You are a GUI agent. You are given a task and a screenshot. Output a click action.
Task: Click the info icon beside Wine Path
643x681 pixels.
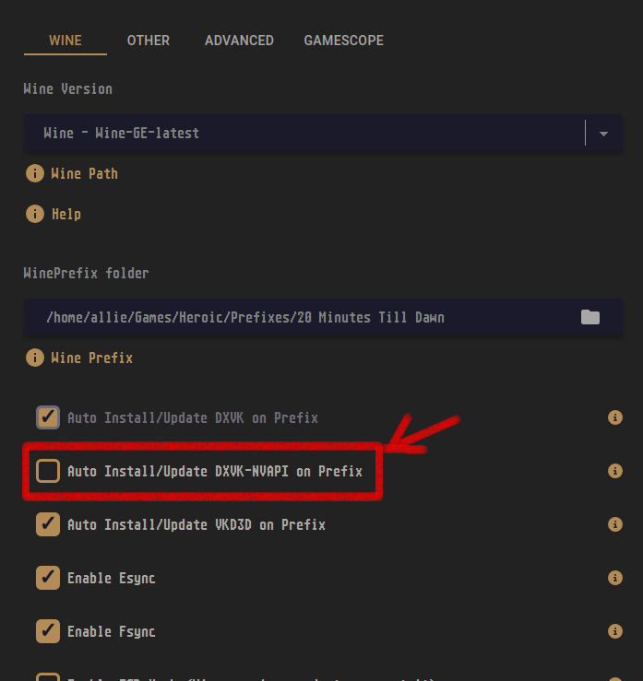(35, 173)
